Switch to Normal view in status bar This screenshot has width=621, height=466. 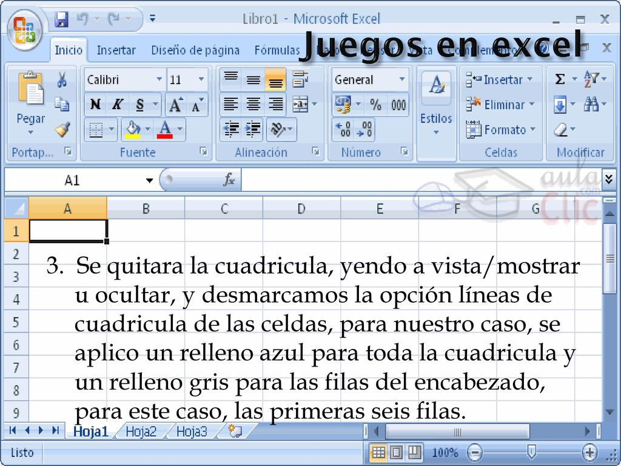(378, 452)
